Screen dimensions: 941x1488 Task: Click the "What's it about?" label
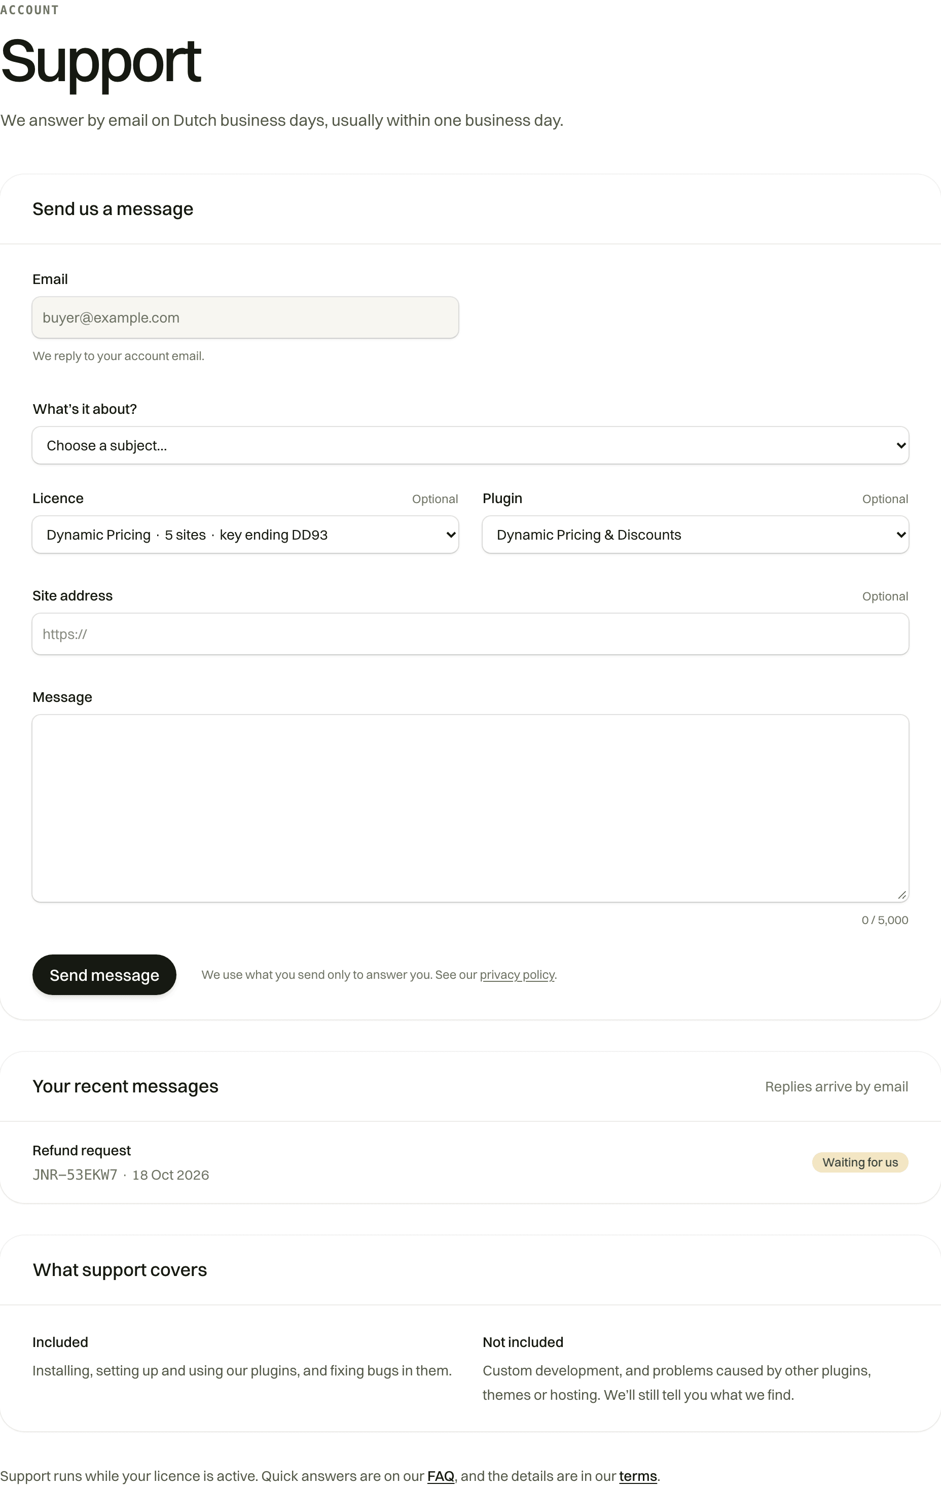(85, 409)
